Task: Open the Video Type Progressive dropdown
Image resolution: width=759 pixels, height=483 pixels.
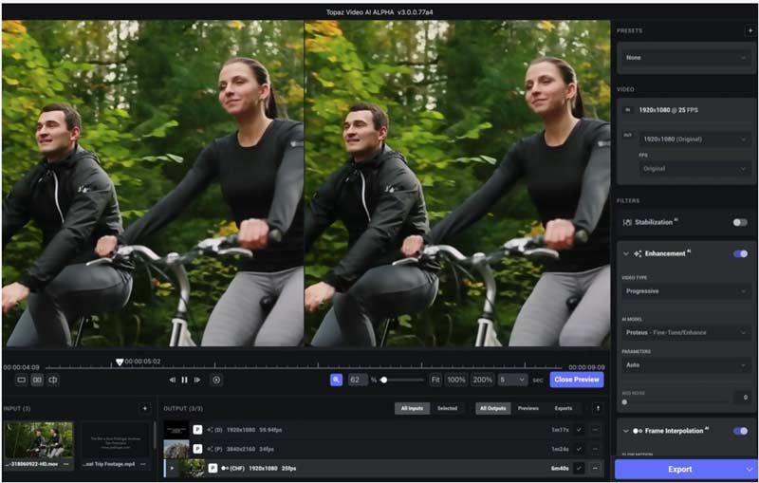Action: click(686, 291)
